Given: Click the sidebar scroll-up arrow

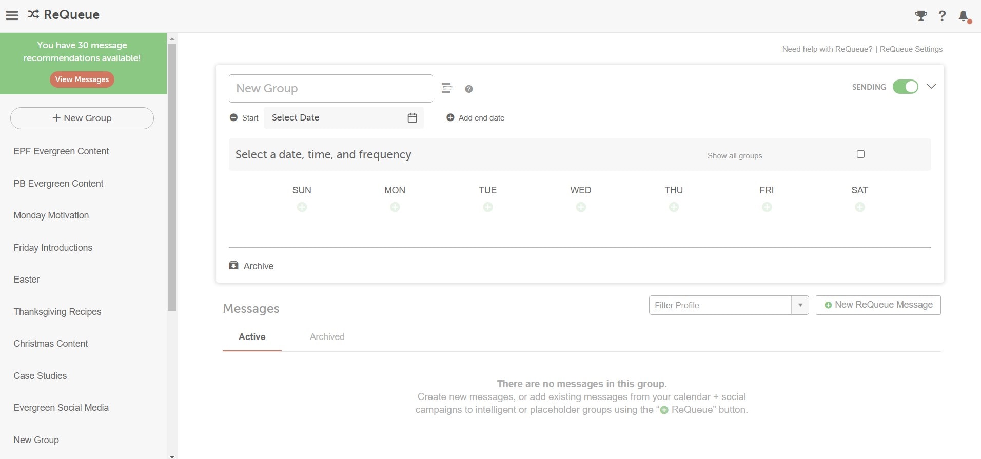Looking at the screenshot, I should 172,38.
